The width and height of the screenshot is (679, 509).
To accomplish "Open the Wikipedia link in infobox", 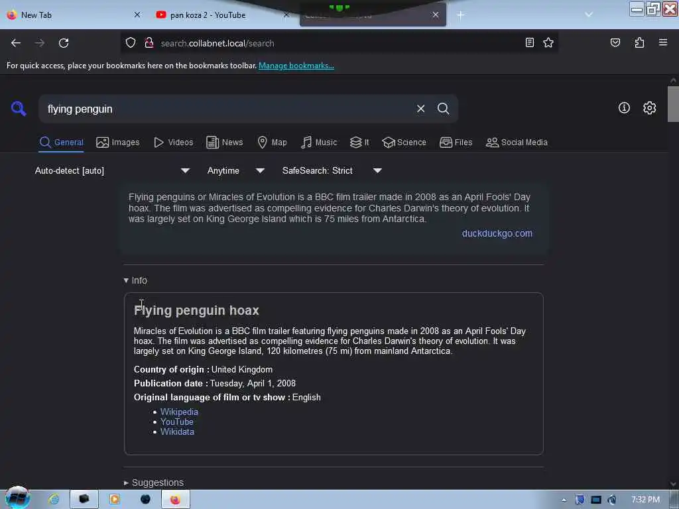I will 179,412.
